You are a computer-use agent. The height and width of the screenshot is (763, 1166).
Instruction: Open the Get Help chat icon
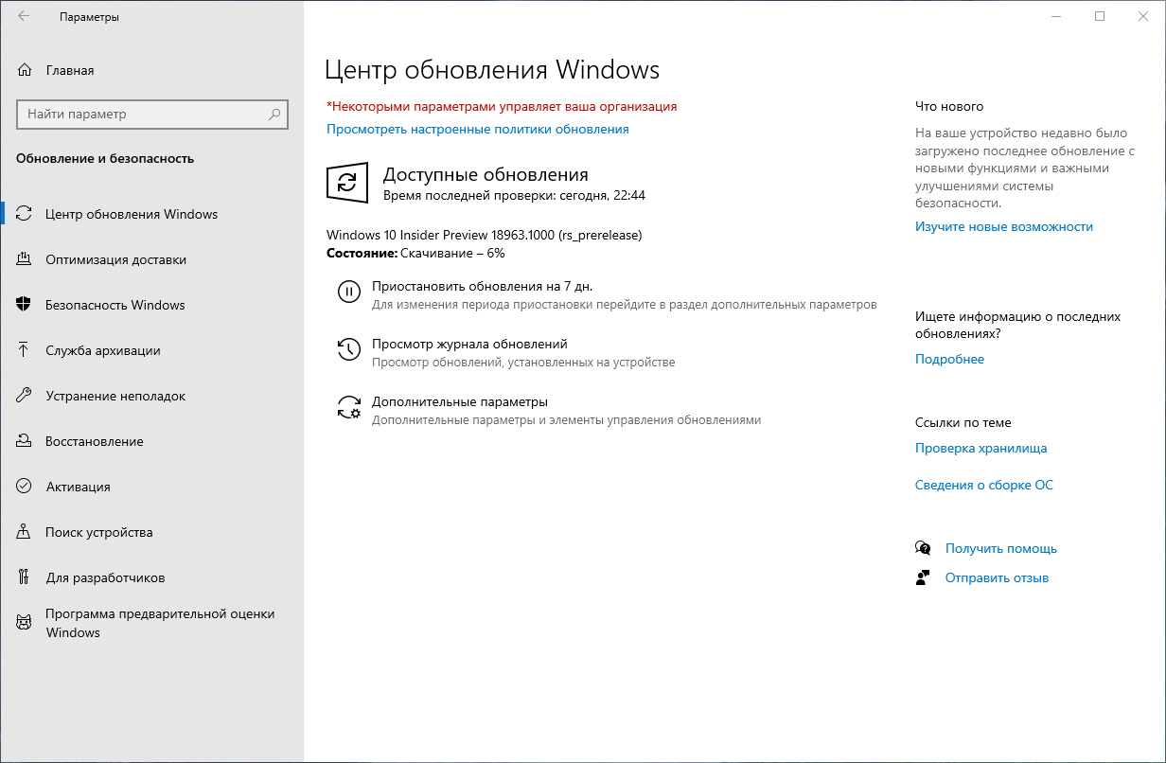pos(923,547)
